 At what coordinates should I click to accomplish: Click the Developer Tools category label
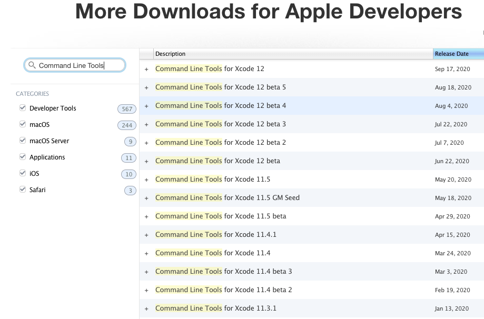click(53, 108)
